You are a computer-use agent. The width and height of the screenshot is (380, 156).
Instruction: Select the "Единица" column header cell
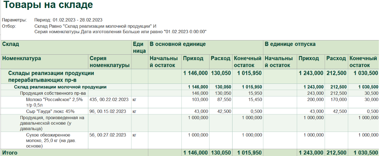pyautogui.click(x=139, y=47)
